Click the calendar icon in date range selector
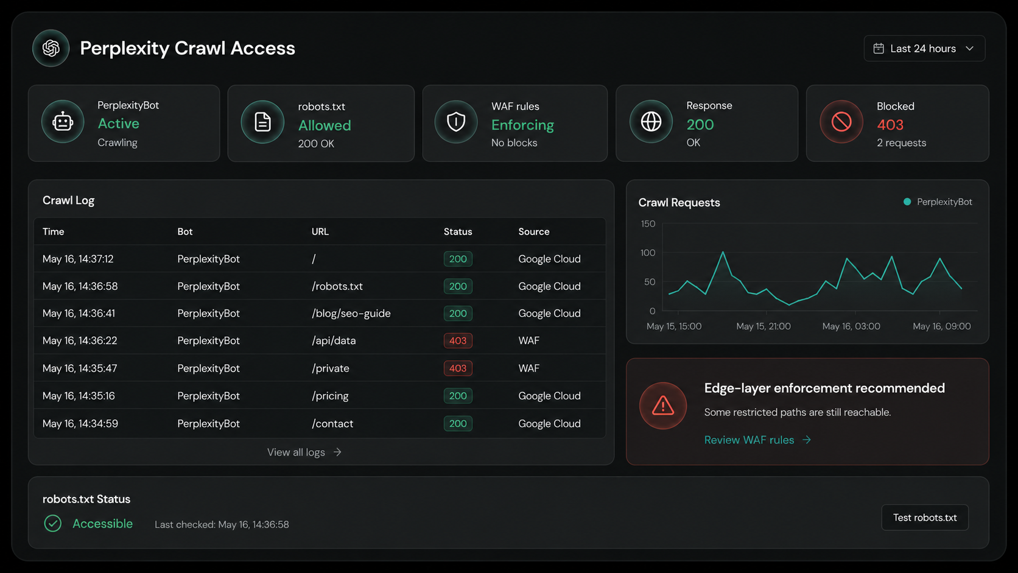1018x573 pixels. 879,49
